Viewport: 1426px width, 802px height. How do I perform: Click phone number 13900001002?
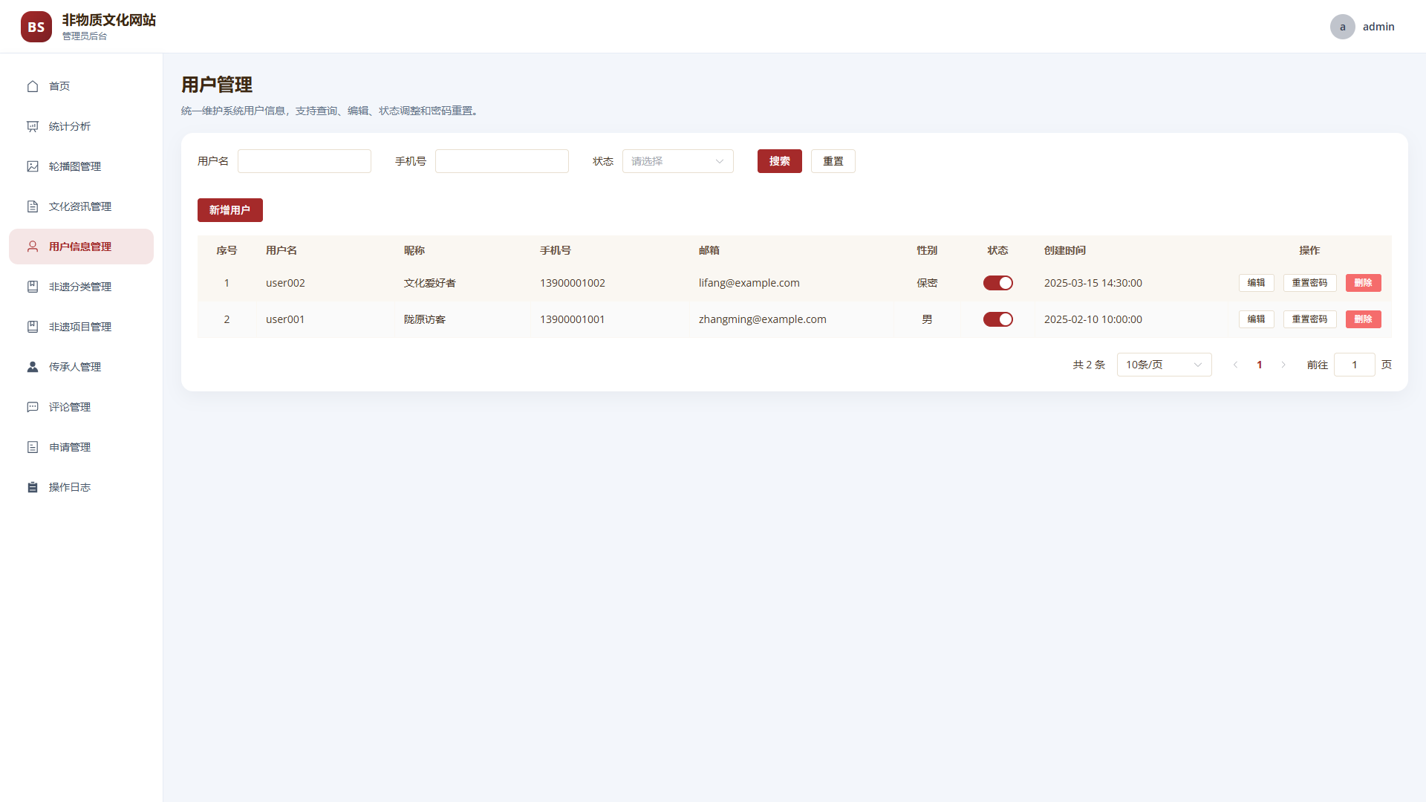573,283
